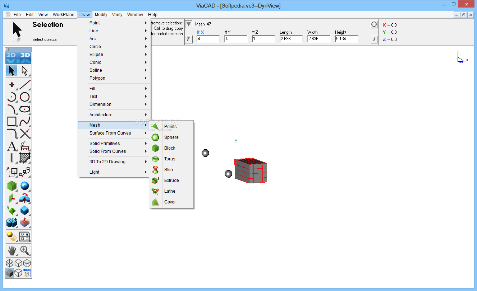
Task: Select the blue Sphere primitive tool
Action: 24,186
